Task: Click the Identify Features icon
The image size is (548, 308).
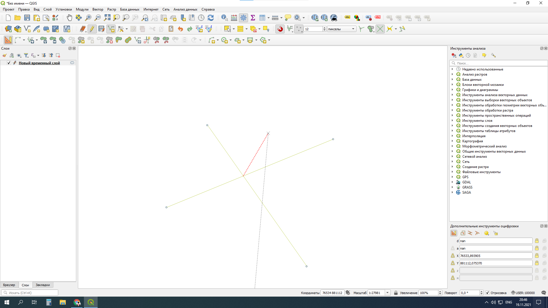Action: pos(225,18)
